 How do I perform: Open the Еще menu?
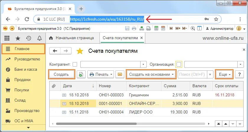pos(224,74)
